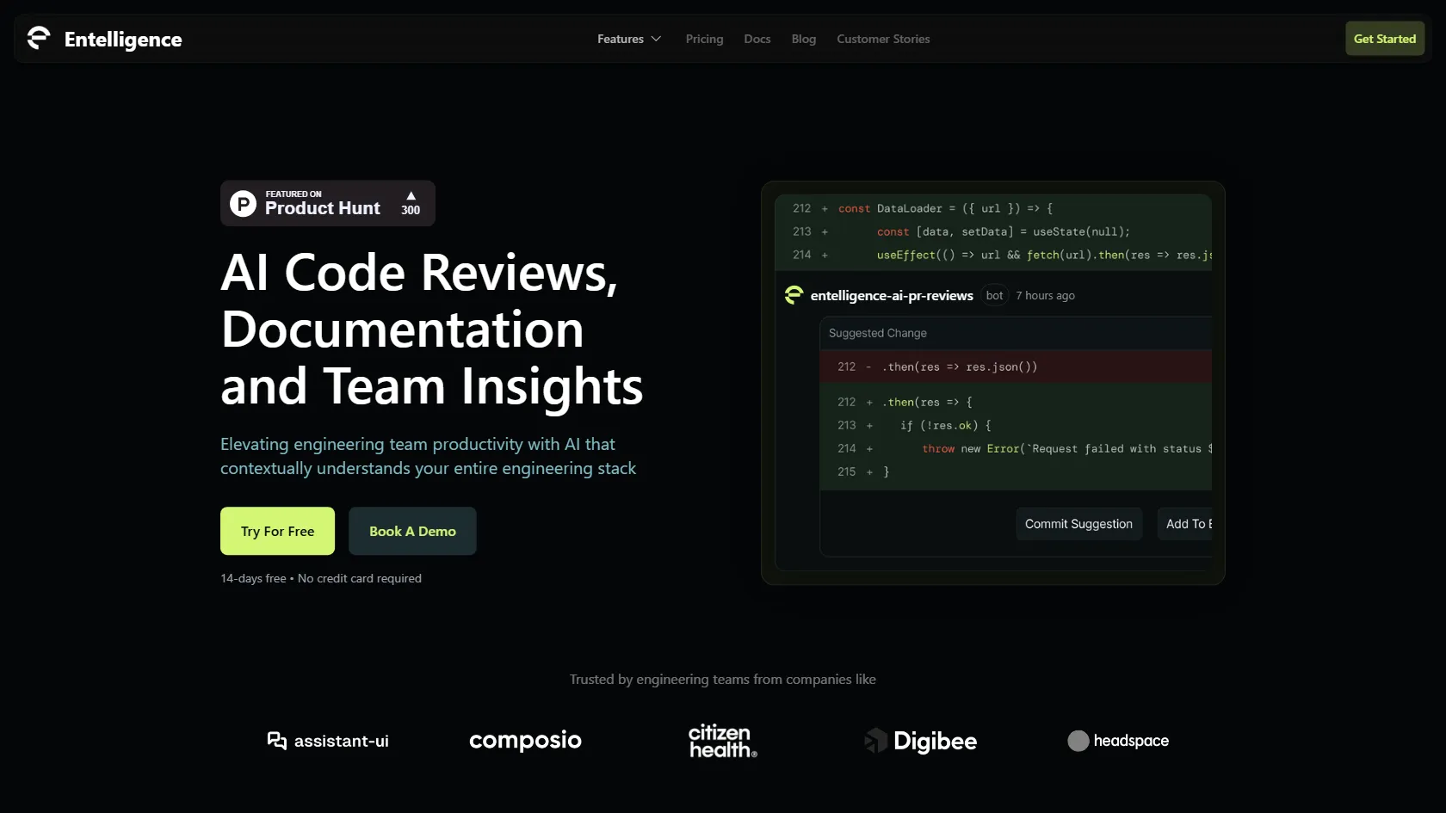Click the Digibee logo text
Screen dimensions: 1446x813
[935, 741]
